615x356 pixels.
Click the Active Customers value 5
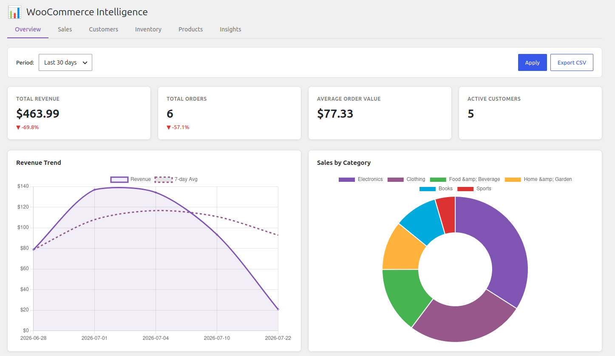(x=471, y=113)
